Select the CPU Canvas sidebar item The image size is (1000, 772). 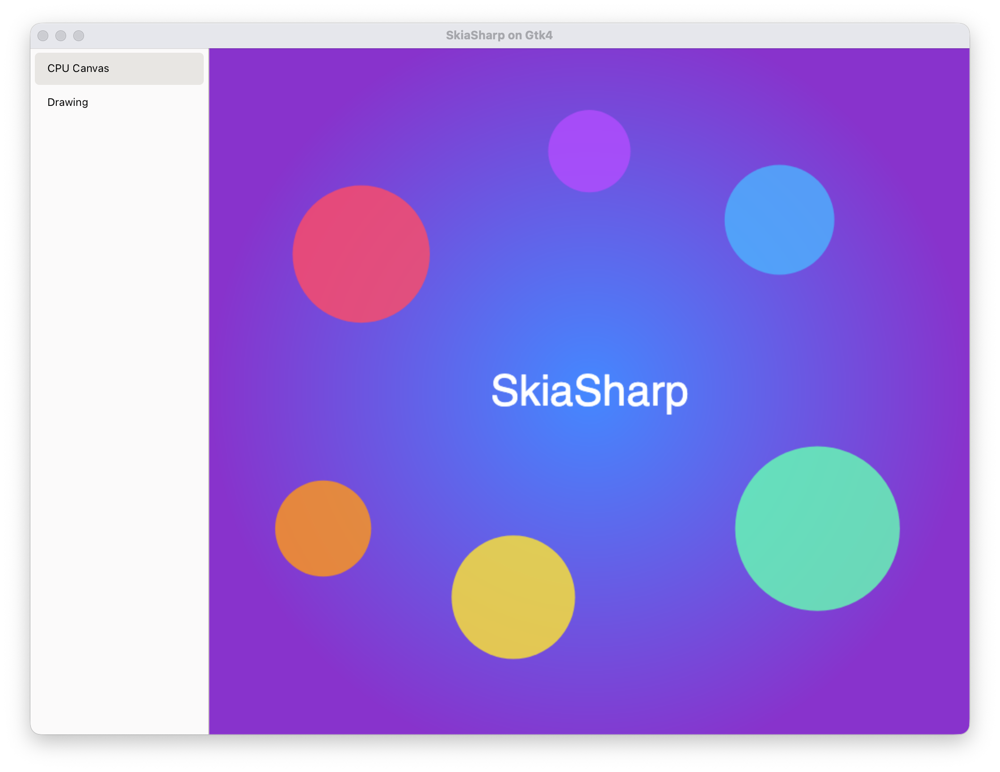coord(119,69)
